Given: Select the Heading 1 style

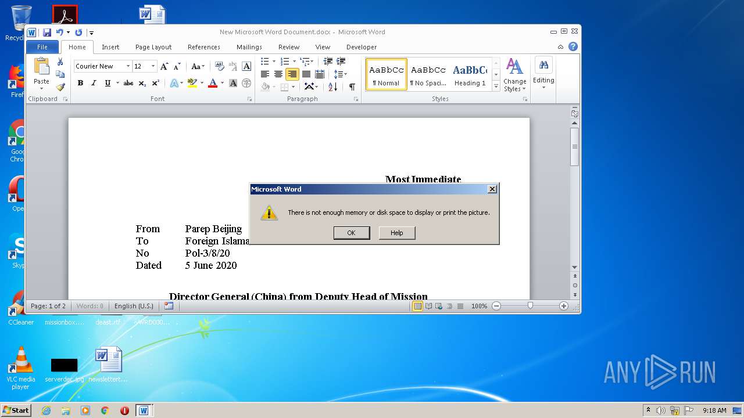Looking at the screenshot, I should [470, 74].
